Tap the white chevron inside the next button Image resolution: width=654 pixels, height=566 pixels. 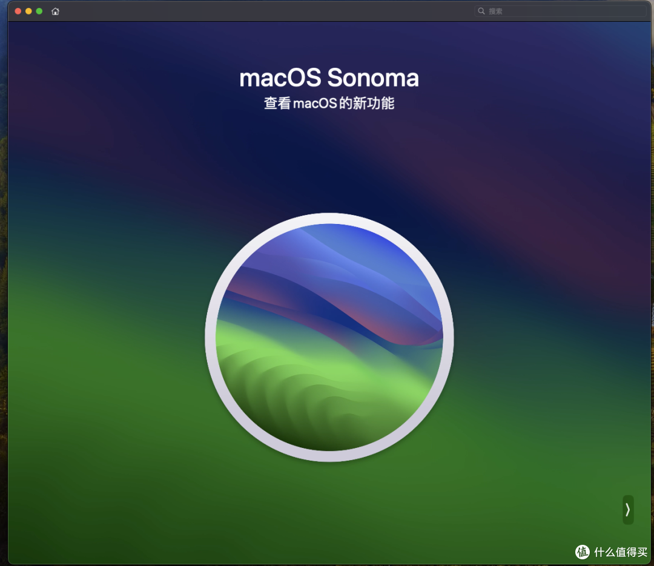[628, 510]
